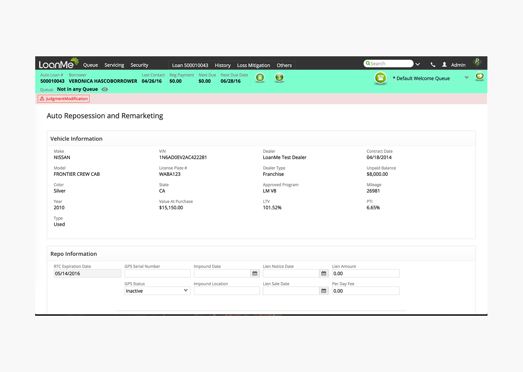
Task: Click the Admin user silhouette icon
Action: [445, 65]
